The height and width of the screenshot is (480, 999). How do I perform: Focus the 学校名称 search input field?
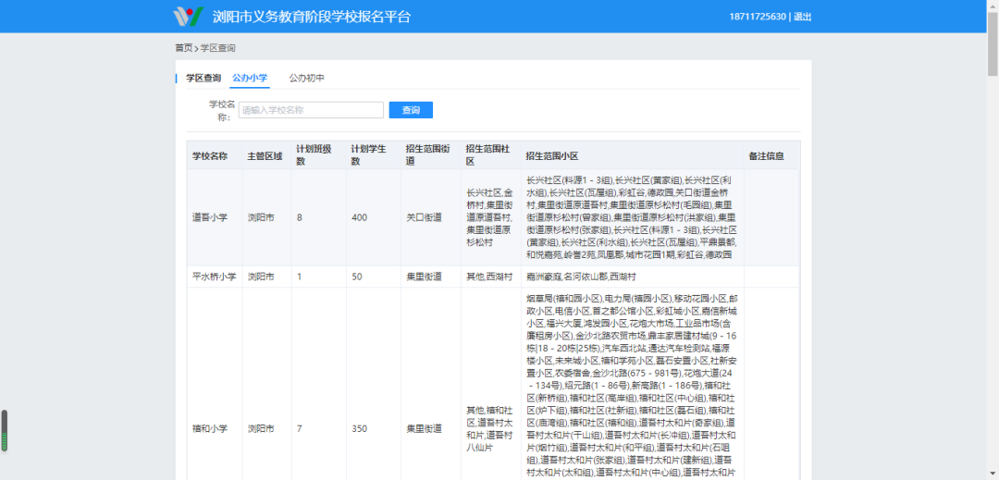[x=311, y=110]
